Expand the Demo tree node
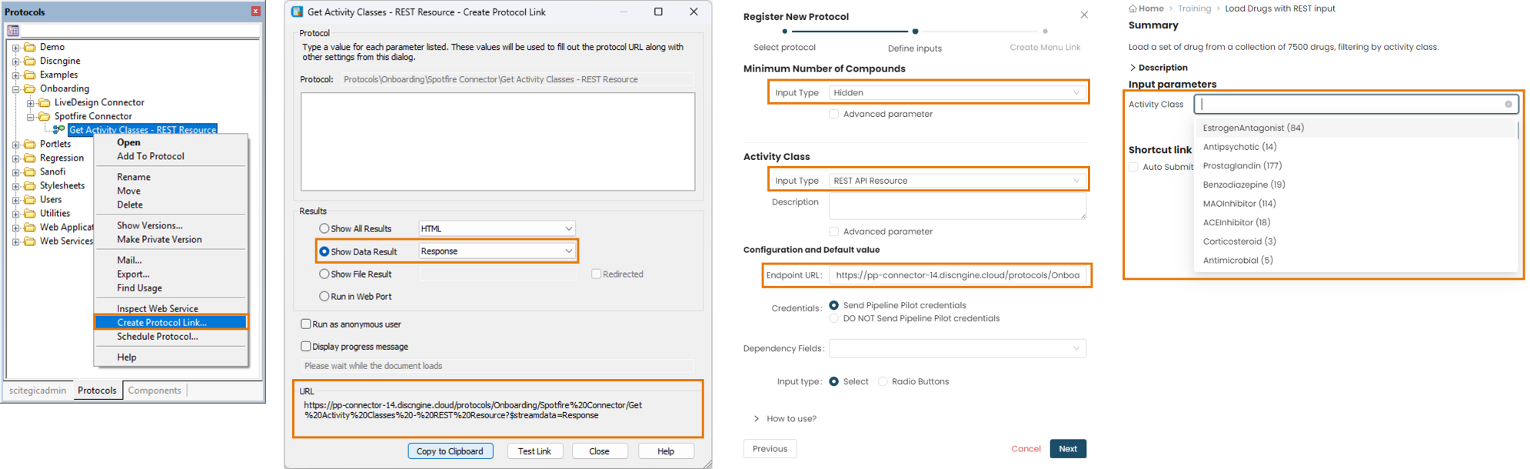Viewport: 1530px width, 469px height. coord(15,48)
